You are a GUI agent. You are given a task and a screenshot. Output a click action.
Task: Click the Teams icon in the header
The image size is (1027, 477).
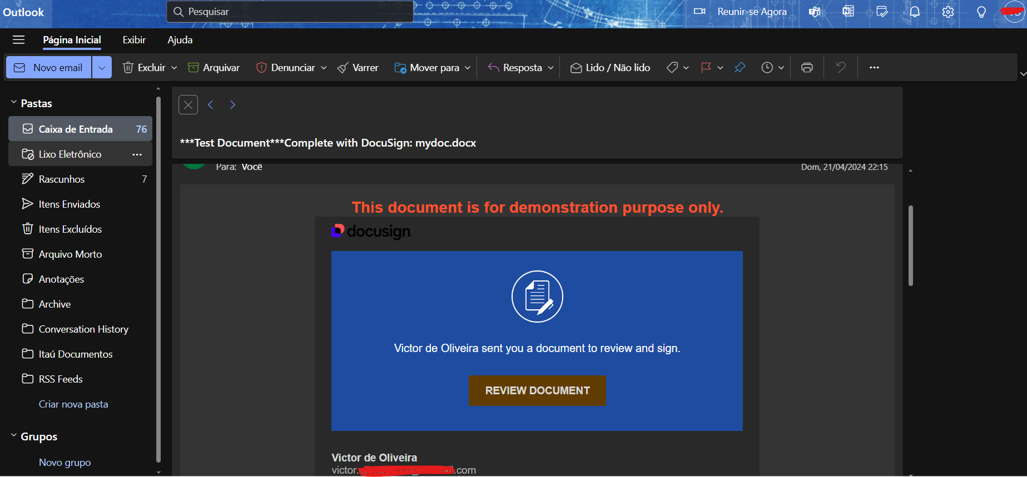[815, 12]
